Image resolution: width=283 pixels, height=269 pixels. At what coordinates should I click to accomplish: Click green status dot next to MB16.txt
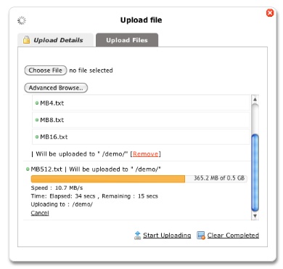pos(37,137)
